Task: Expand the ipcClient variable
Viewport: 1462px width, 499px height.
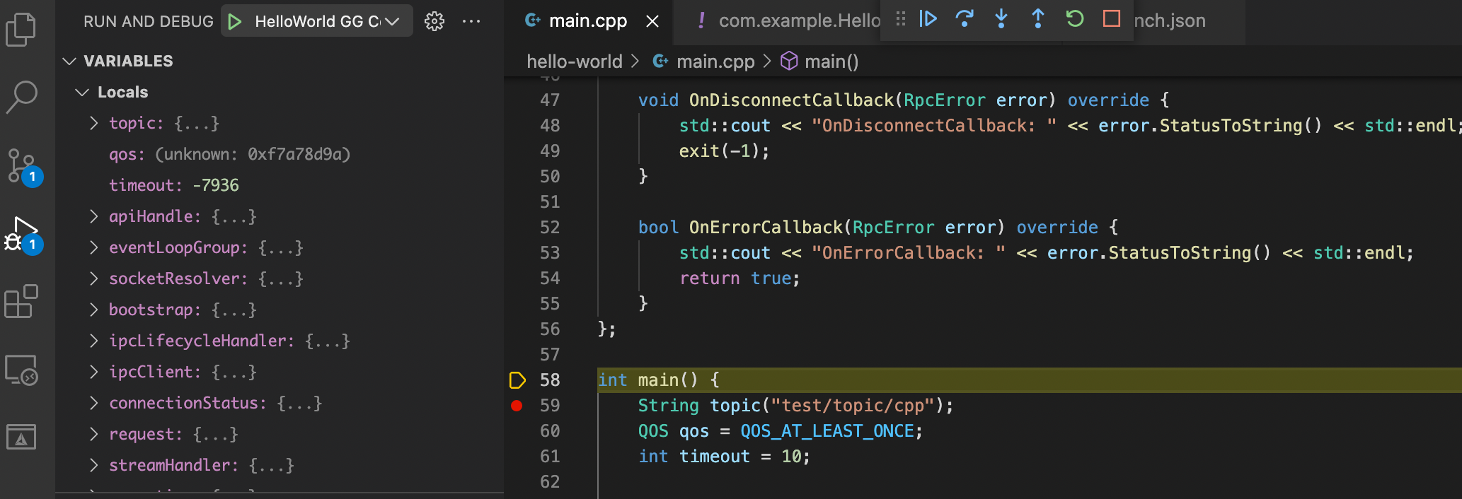Action: pos(94,372)
